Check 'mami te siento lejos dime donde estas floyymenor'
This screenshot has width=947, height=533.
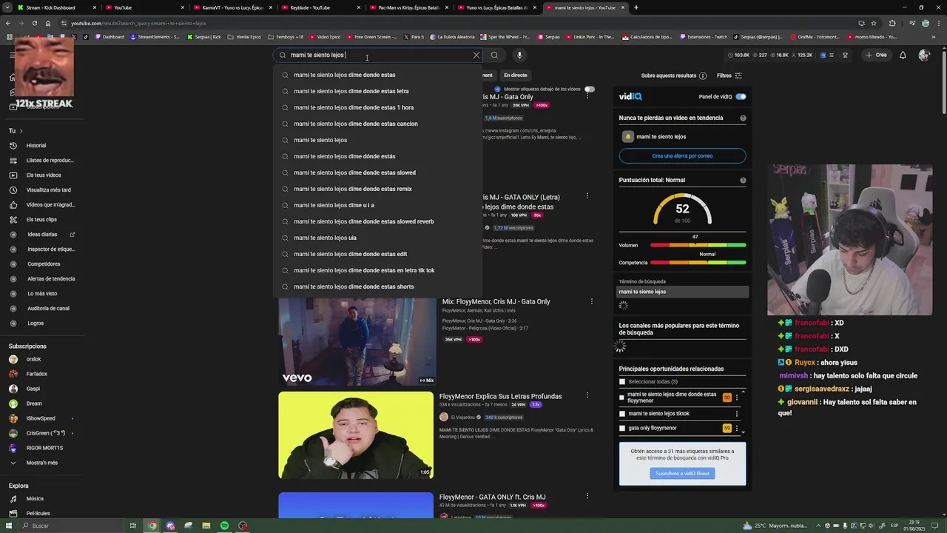[x=622, y=398]
